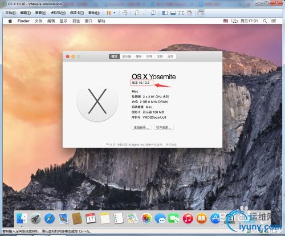Open the VMware 虚拟机(M) menu
Viewport: 285px width, 236px height.
coord(58,13)
